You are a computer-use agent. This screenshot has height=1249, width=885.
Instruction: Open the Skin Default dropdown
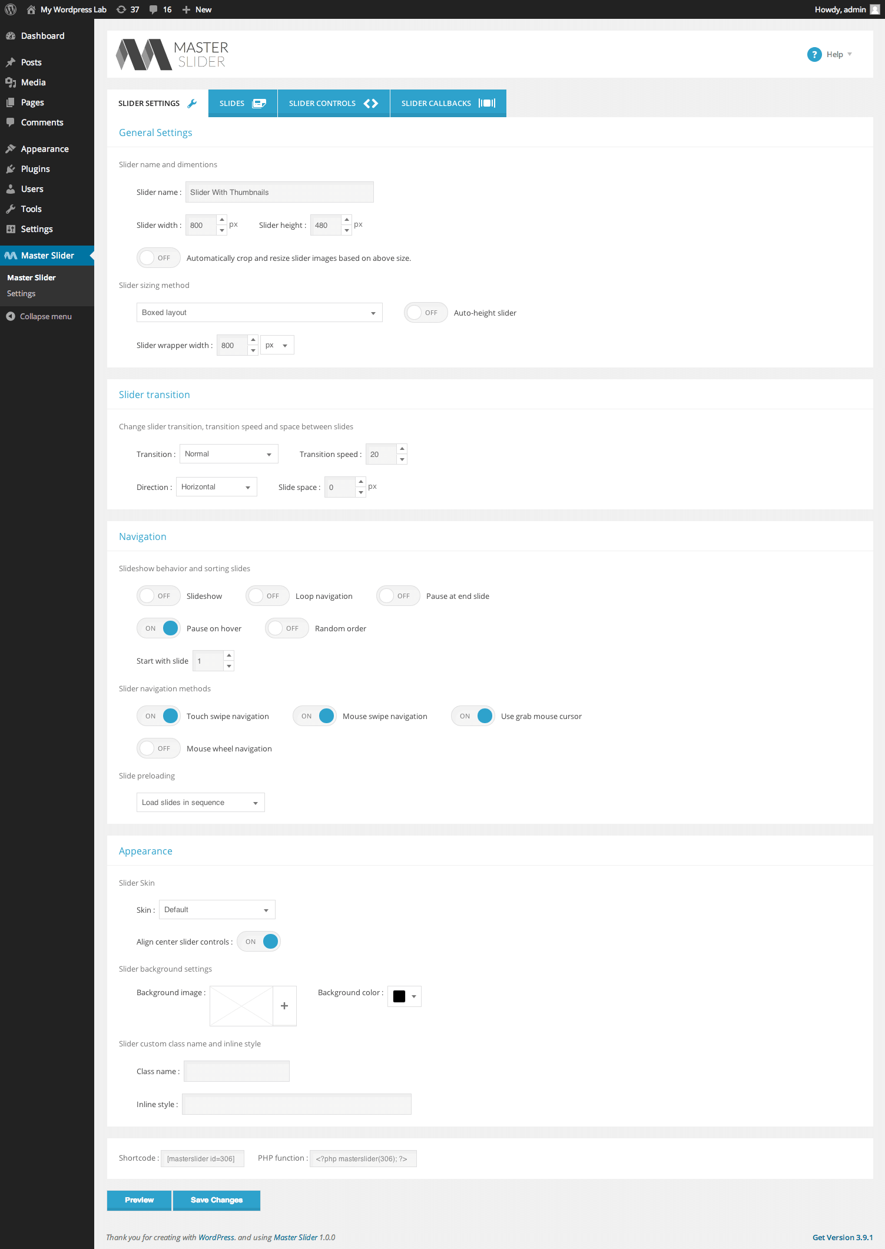217,910
